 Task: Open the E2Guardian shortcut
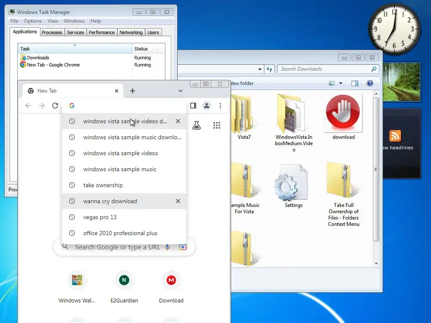124,287
